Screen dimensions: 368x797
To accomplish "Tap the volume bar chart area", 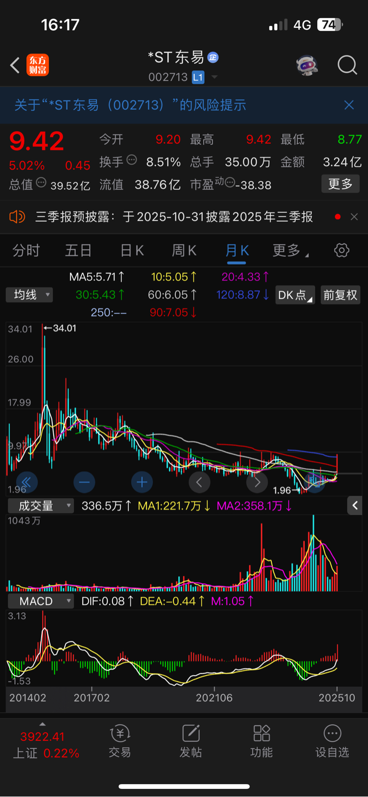I will pos(184,553).
